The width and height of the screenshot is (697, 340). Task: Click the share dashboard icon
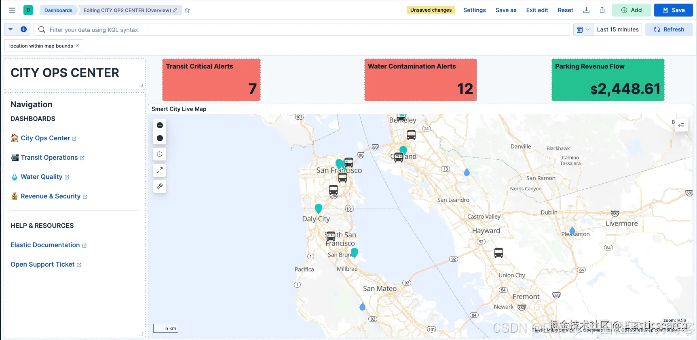pos(602,10)
